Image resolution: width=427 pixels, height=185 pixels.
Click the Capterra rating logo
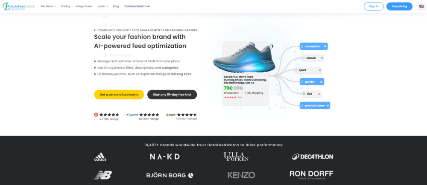point(132,115)
